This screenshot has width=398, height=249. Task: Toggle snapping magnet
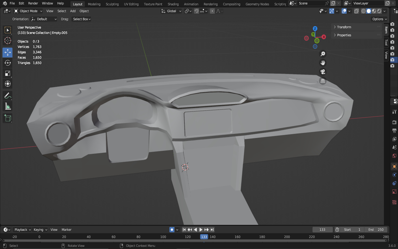pyautogui.click(x=197, y=11)
